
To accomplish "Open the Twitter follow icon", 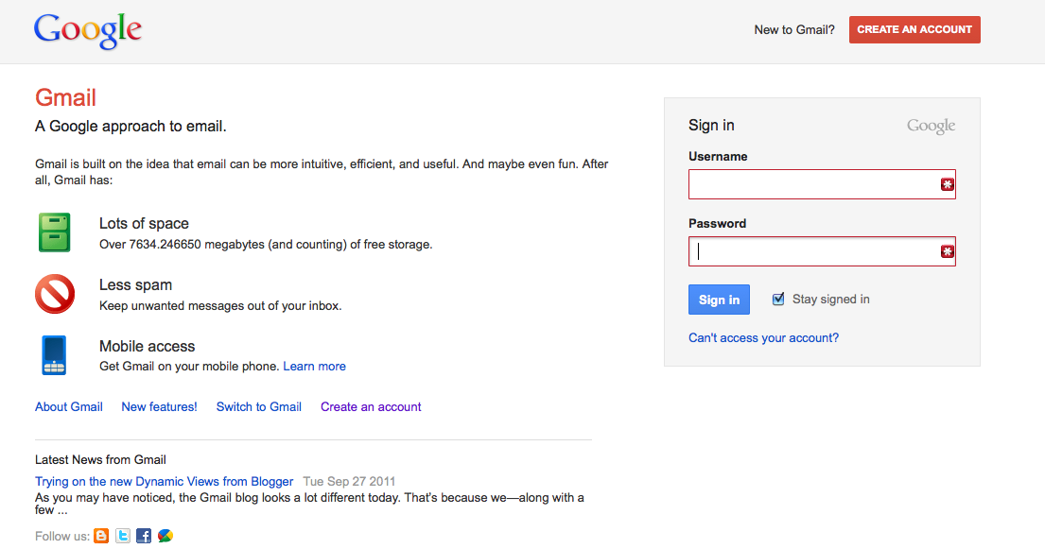I will (x=123, y=536).
